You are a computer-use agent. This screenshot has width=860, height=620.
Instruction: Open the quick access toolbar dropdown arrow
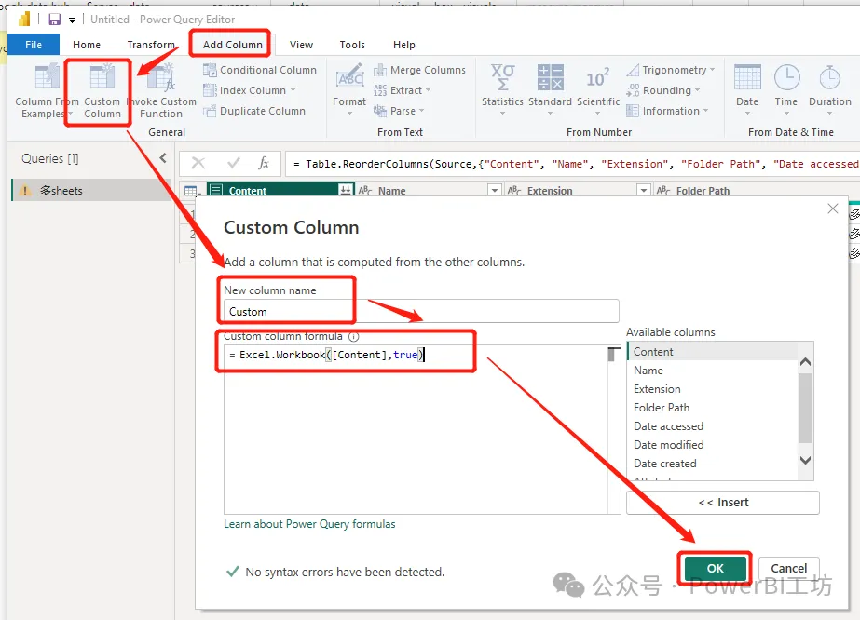click(72, 20)
